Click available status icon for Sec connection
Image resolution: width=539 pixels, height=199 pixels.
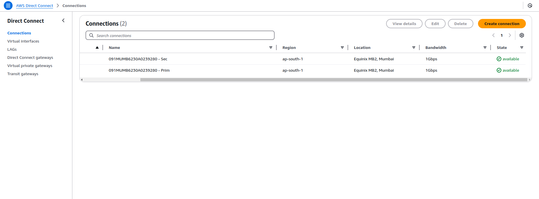click(x=499, y=59)
